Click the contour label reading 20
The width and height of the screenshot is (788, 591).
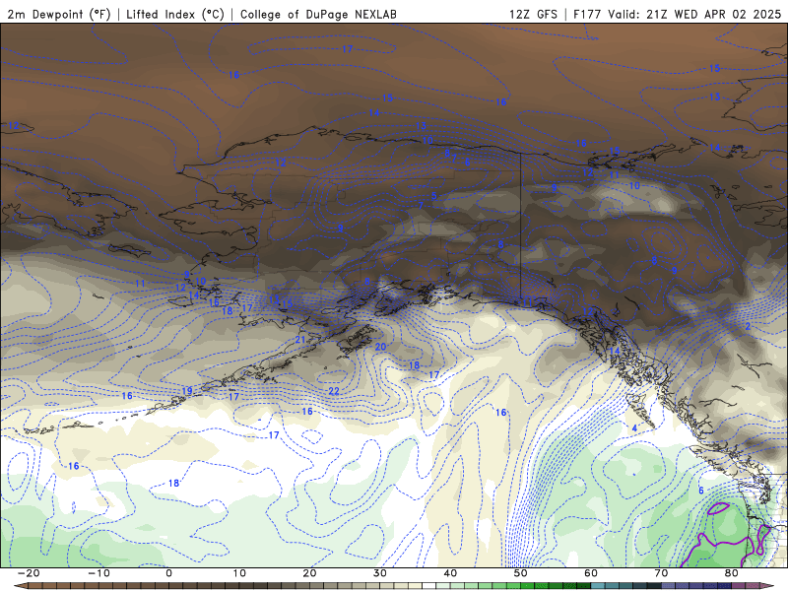380,347
